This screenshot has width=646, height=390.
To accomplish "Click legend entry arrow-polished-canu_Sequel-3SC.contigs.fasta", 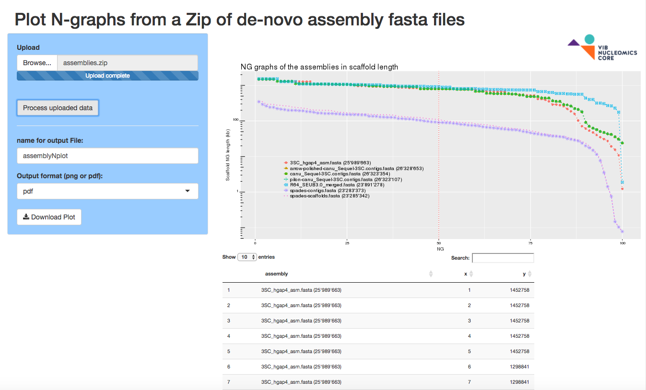I will click(x=357, y=169).
